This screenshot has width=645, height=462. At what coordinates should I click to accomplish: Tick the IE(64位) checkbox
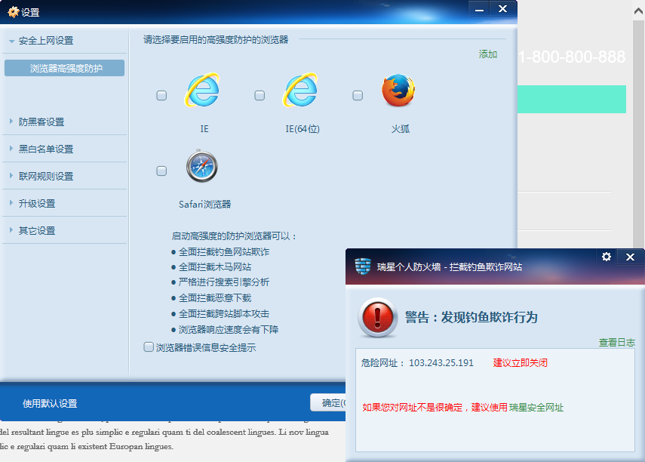pos(260,96)
